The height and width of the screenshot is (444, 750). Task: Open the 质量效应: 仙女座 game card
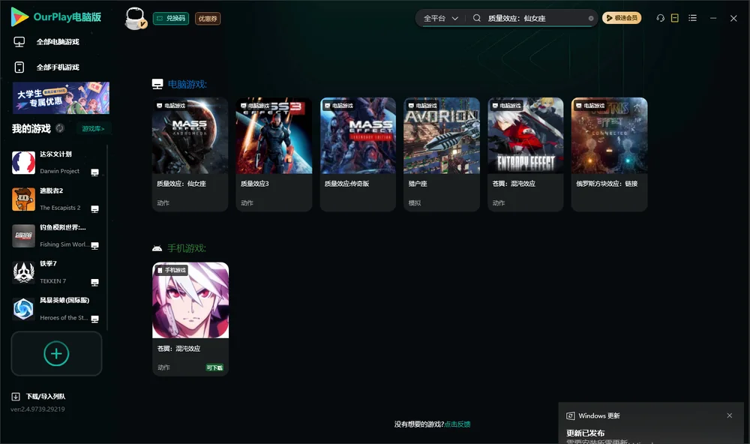tap(190, 154)
